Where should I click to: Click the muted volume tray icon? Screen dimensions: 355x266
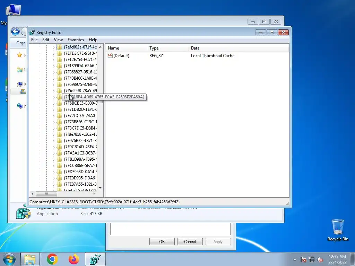coord(320,259)
